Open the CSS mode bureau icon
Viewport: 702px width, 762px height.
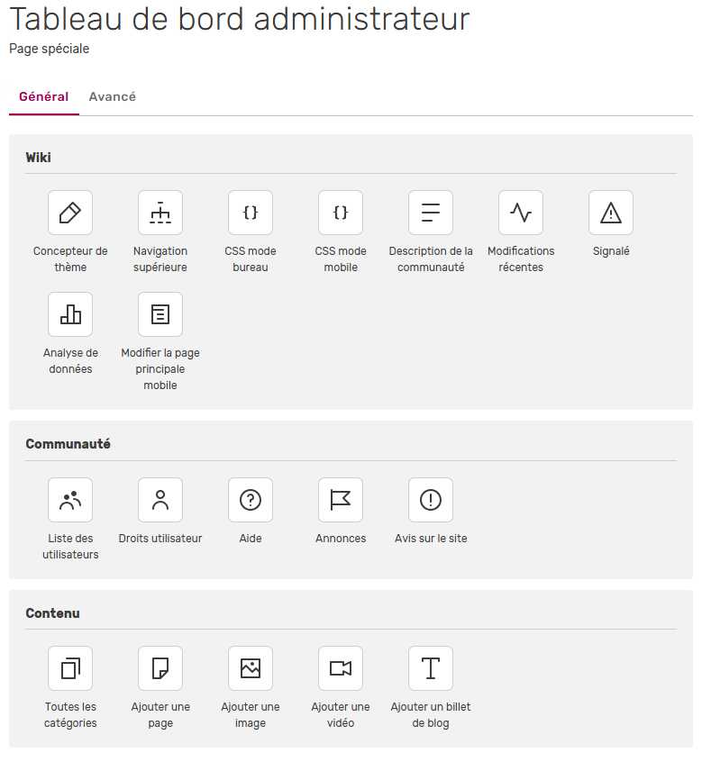coord(251,213)
